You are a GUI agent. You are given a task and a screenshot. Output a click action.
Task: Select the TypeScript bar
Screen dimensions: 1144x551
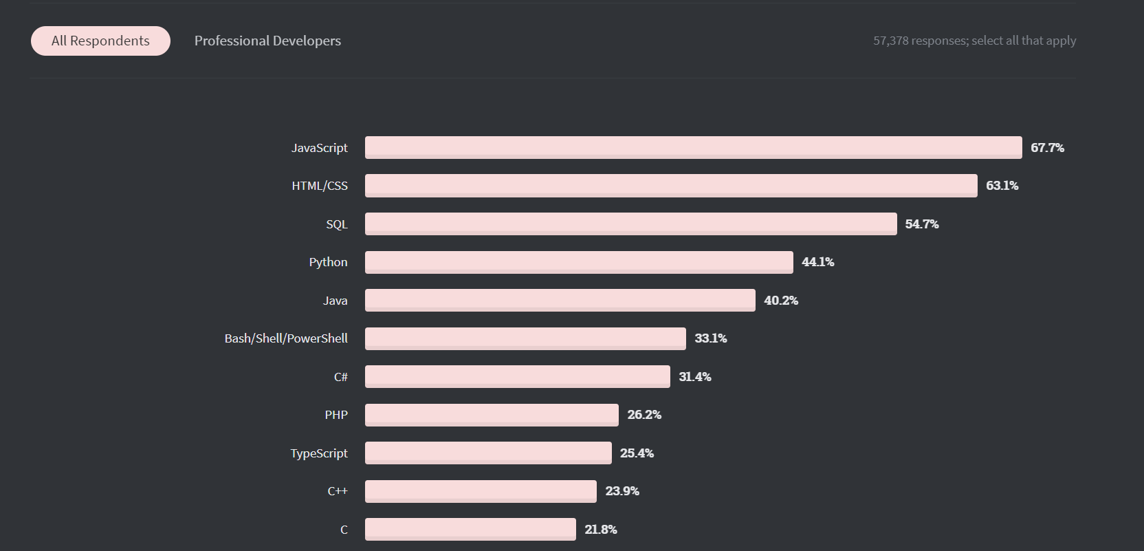(x=487, y=453)
